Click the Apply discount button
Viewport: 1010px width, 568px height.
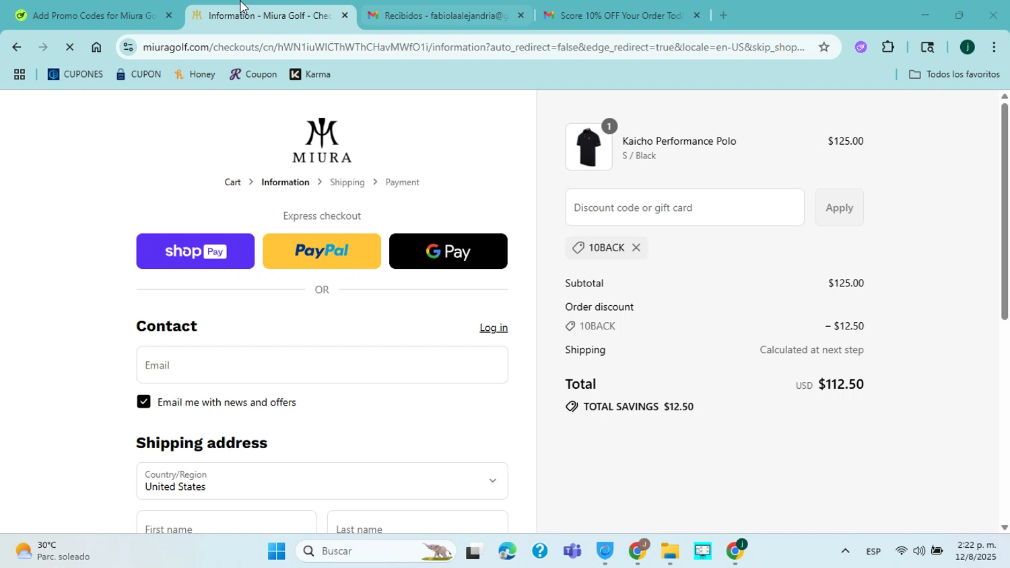click(x=839, y=208)
